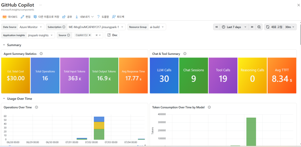The width and height of the screenshot is (301, 147).
Task: Click the 06/28 00:00 axis label
Action: click(x=13, y=143)
